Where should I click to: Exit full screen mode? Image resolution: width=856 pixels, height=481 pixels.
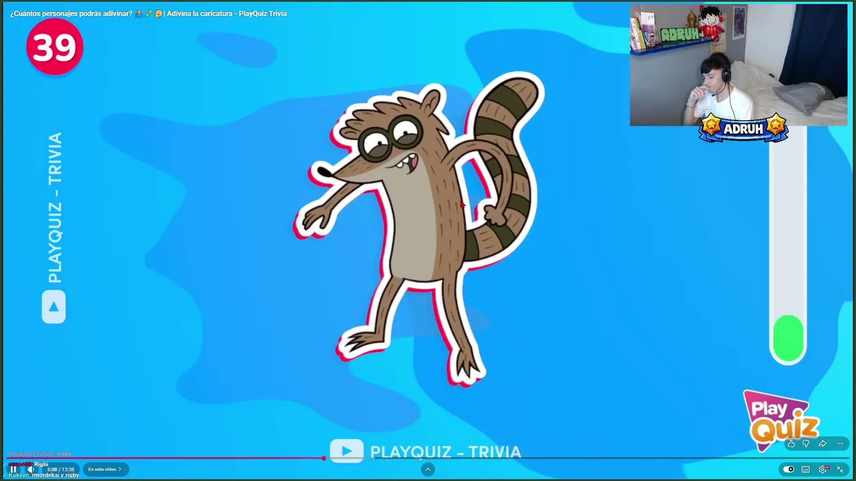tap(841, 470)
